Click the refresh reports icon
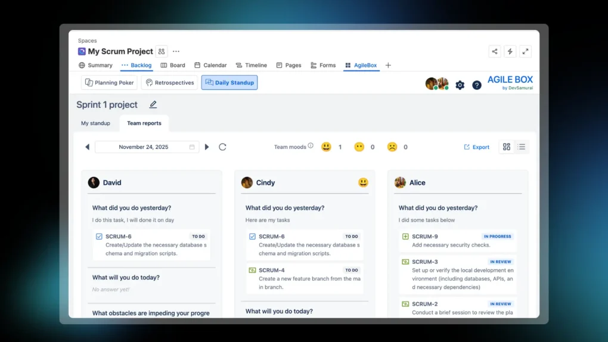 [222, 147]
